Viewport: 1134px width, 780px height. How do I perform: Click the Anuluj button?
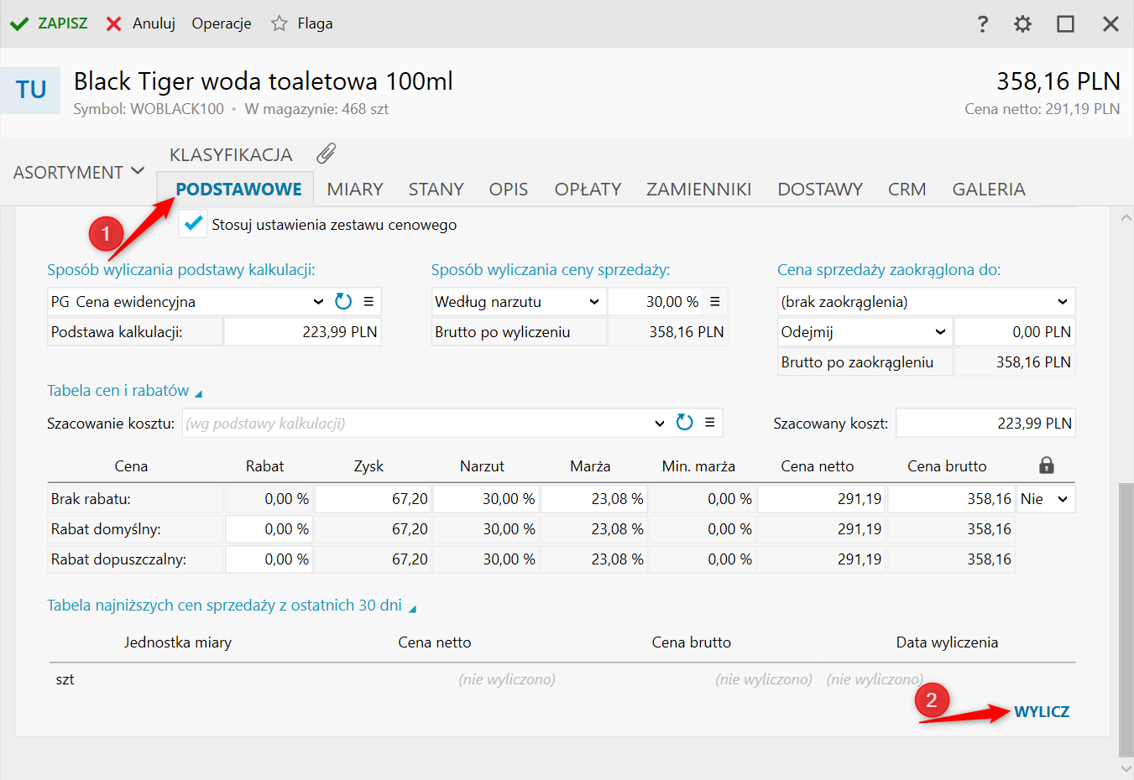[x=140, y=23]
